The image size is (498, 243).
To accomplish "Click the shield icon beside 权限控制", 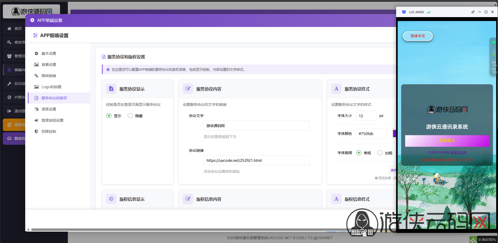I will coord(36,131).
